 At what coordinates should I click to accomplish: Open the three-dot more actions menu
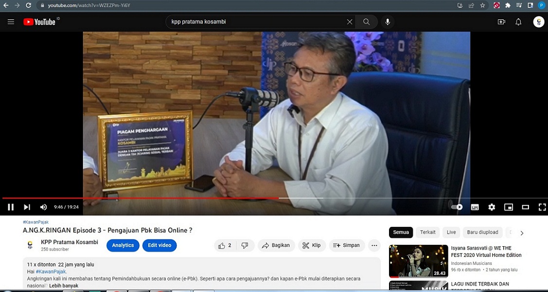point(374,245)
